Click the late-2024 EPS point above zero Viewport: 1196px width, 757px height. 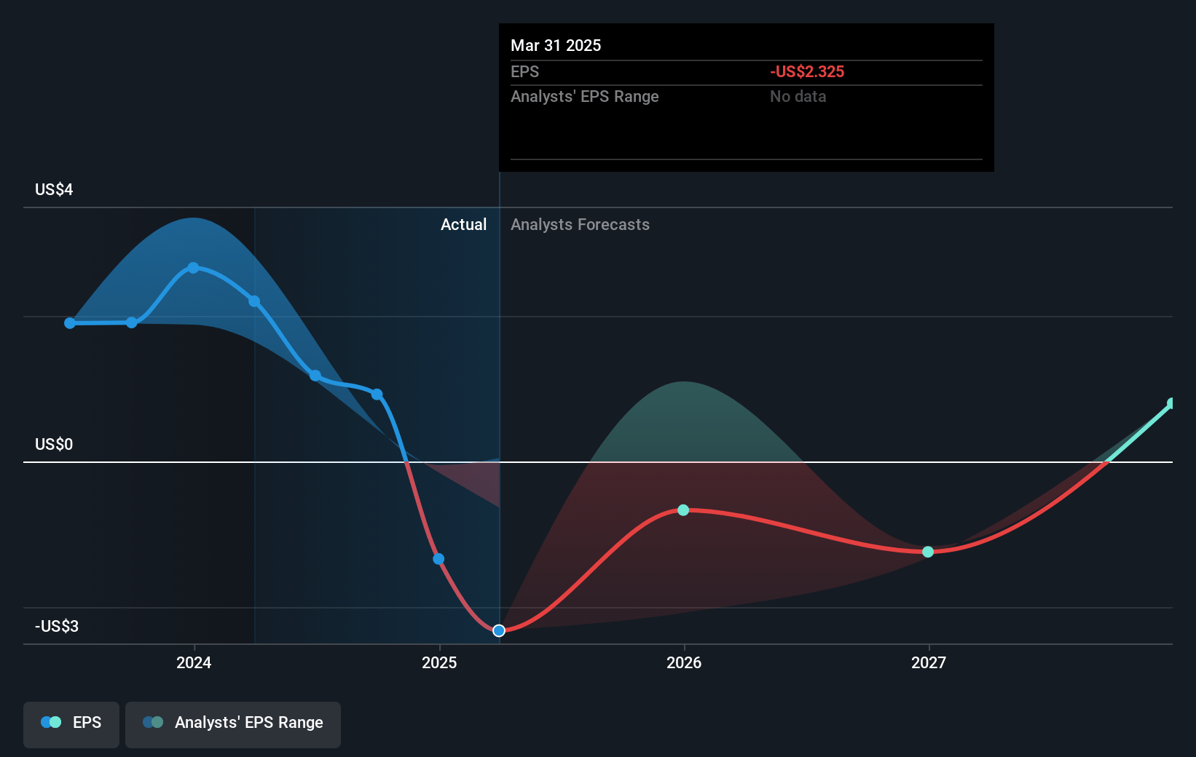coord(377,395)
